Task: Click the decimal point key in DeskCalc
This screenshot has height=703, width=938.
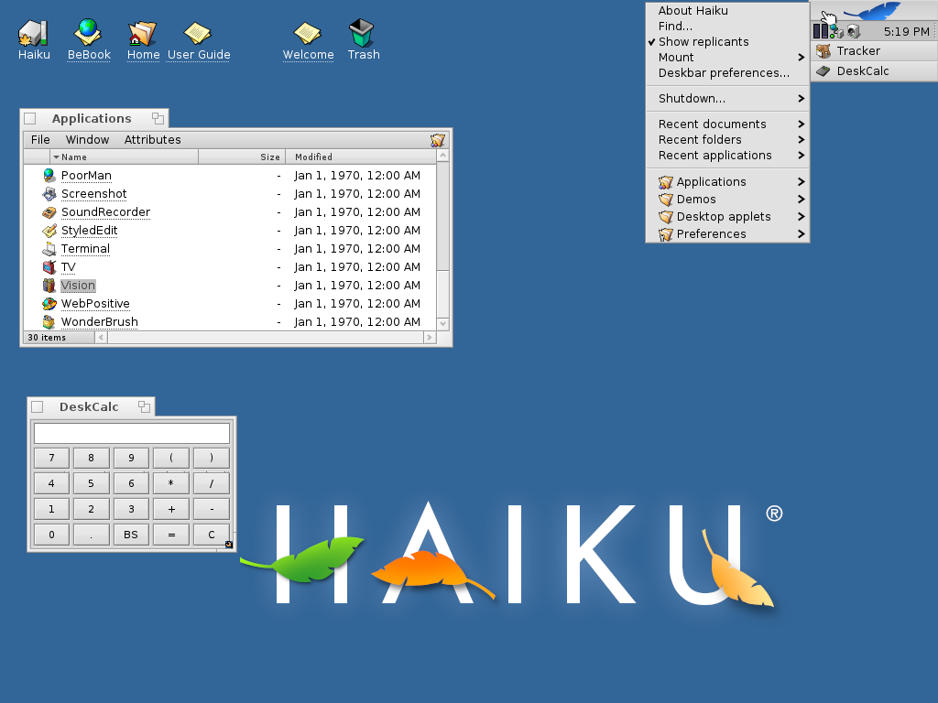Action: pyautogui.click(x=91, y=535)
